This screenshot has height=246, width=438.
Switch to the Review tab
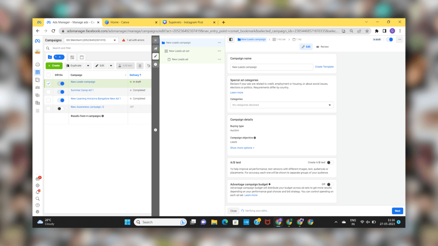pos(322,47)
